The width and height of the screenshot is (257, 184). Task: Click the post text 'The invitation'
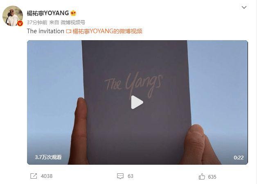pyautogui.click(x=45, y=31)
